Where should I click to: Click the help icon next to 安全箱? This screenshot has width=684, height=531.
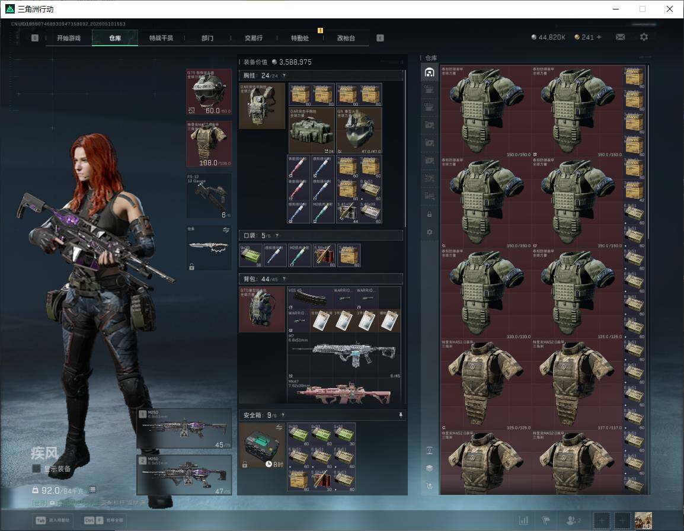(283, 415)
